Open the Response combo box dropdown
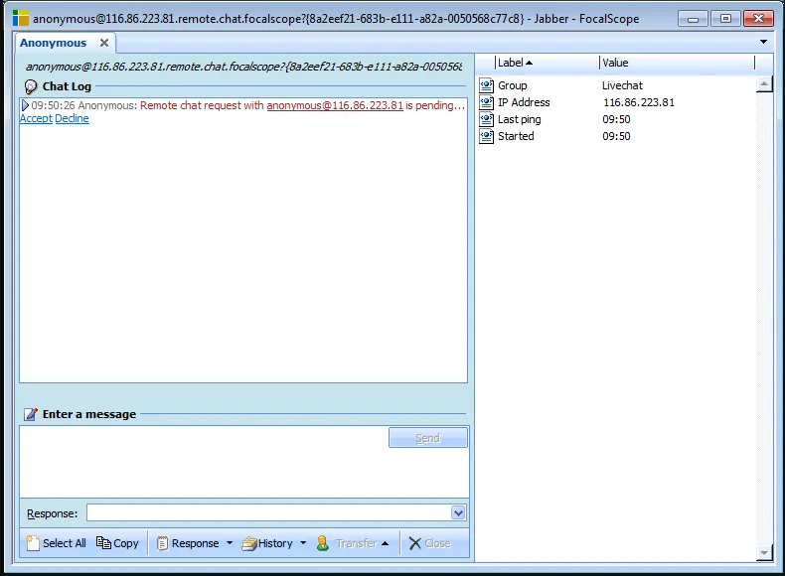Screen dimensions: 785x576 point(458,513)
